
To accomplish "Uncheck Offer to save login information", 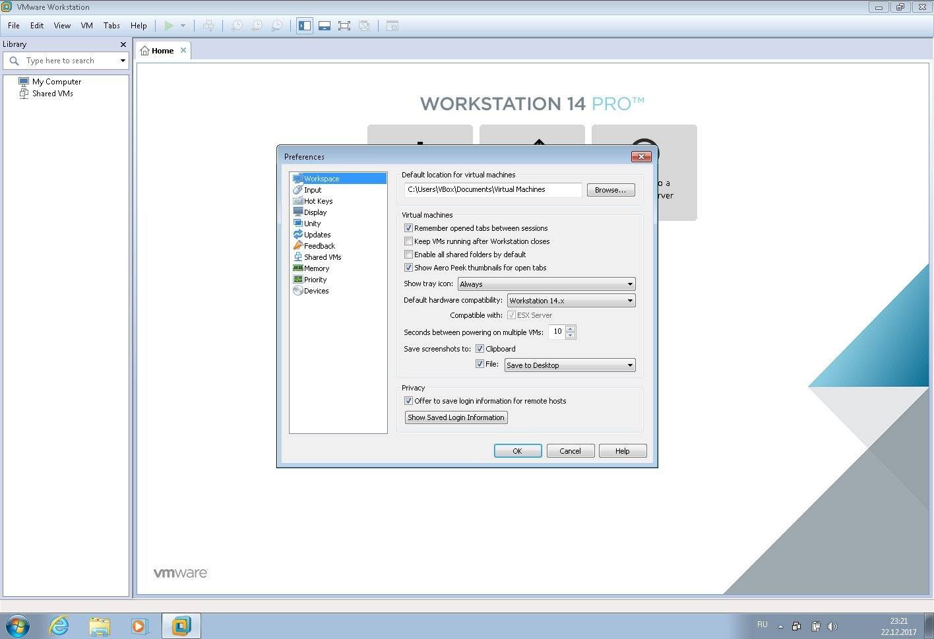I will click(408, 401).
